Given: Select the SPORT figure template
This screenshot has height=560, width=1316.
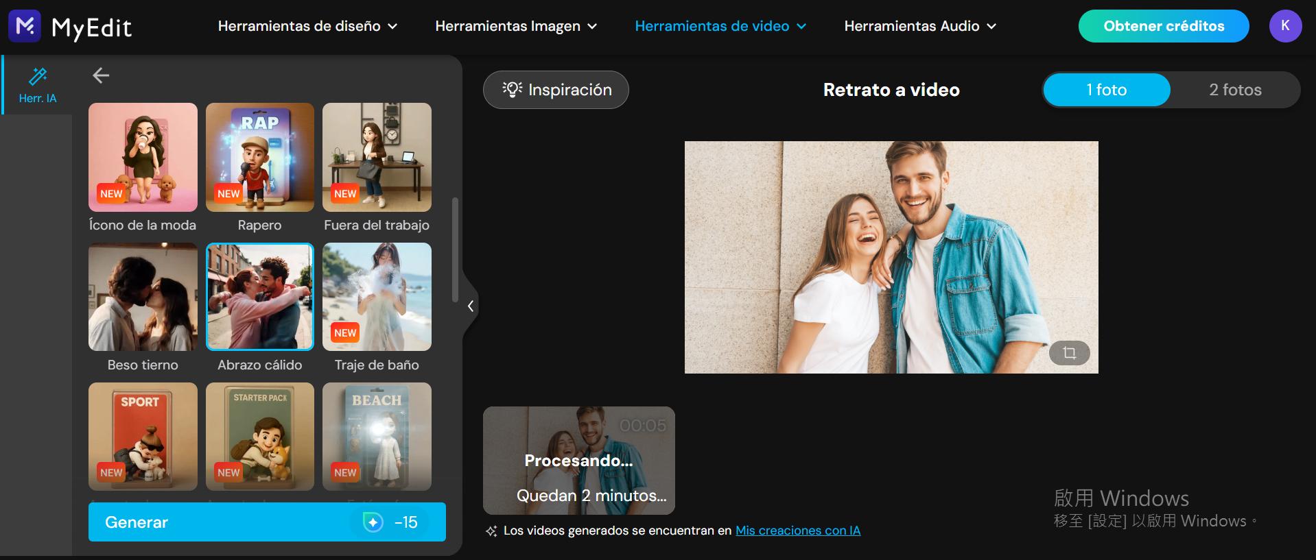Looking at the screenshot, I should 143,437.
